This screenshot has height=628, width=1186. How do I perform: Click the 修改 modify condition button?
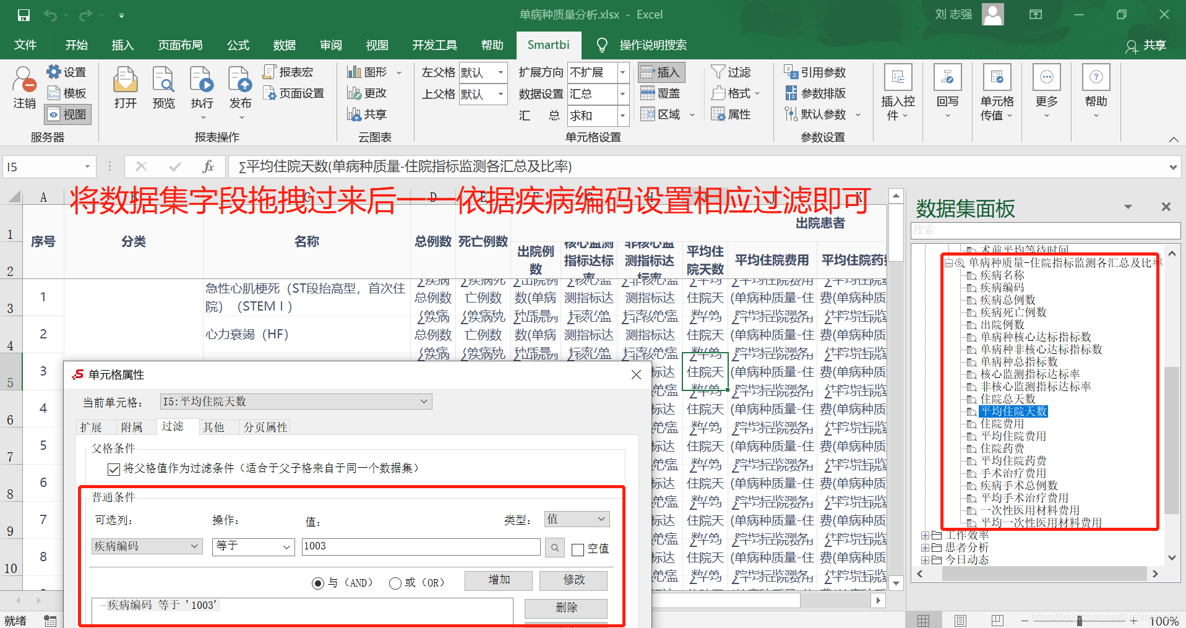point(574,580)
